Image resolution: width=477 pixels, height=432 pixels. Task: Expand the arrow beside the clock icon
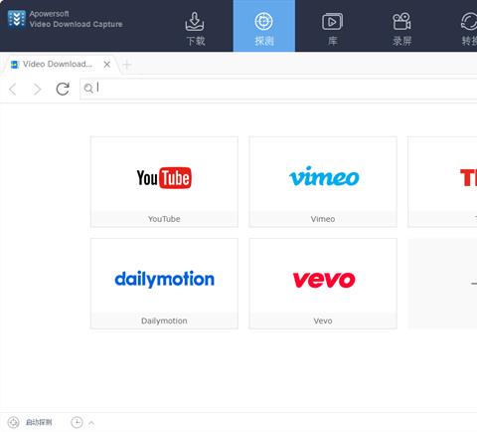[x=91, y=423]
